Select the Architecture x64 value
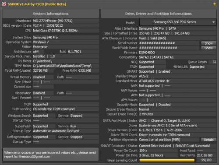The image size is (219, 165). click(36, 52)
